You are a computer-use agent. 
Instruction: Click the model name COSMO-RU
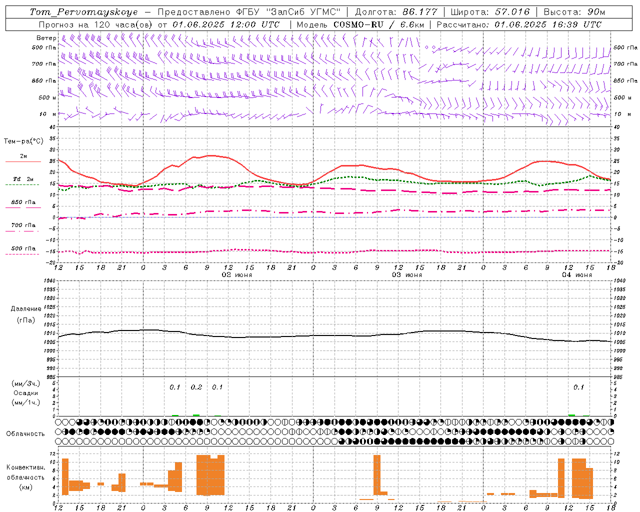[x=358, y=24]
